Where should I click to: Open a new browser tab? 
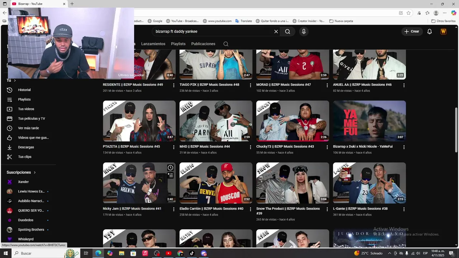[72, 4]
